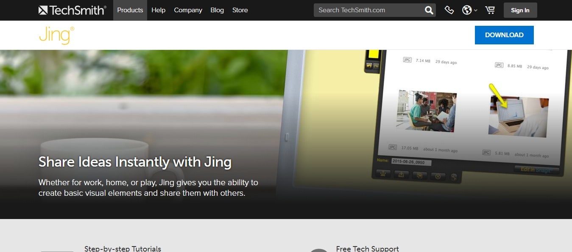Open the shopping cart icon
Viewport: 572px width, 252px height.
(490, 10)
